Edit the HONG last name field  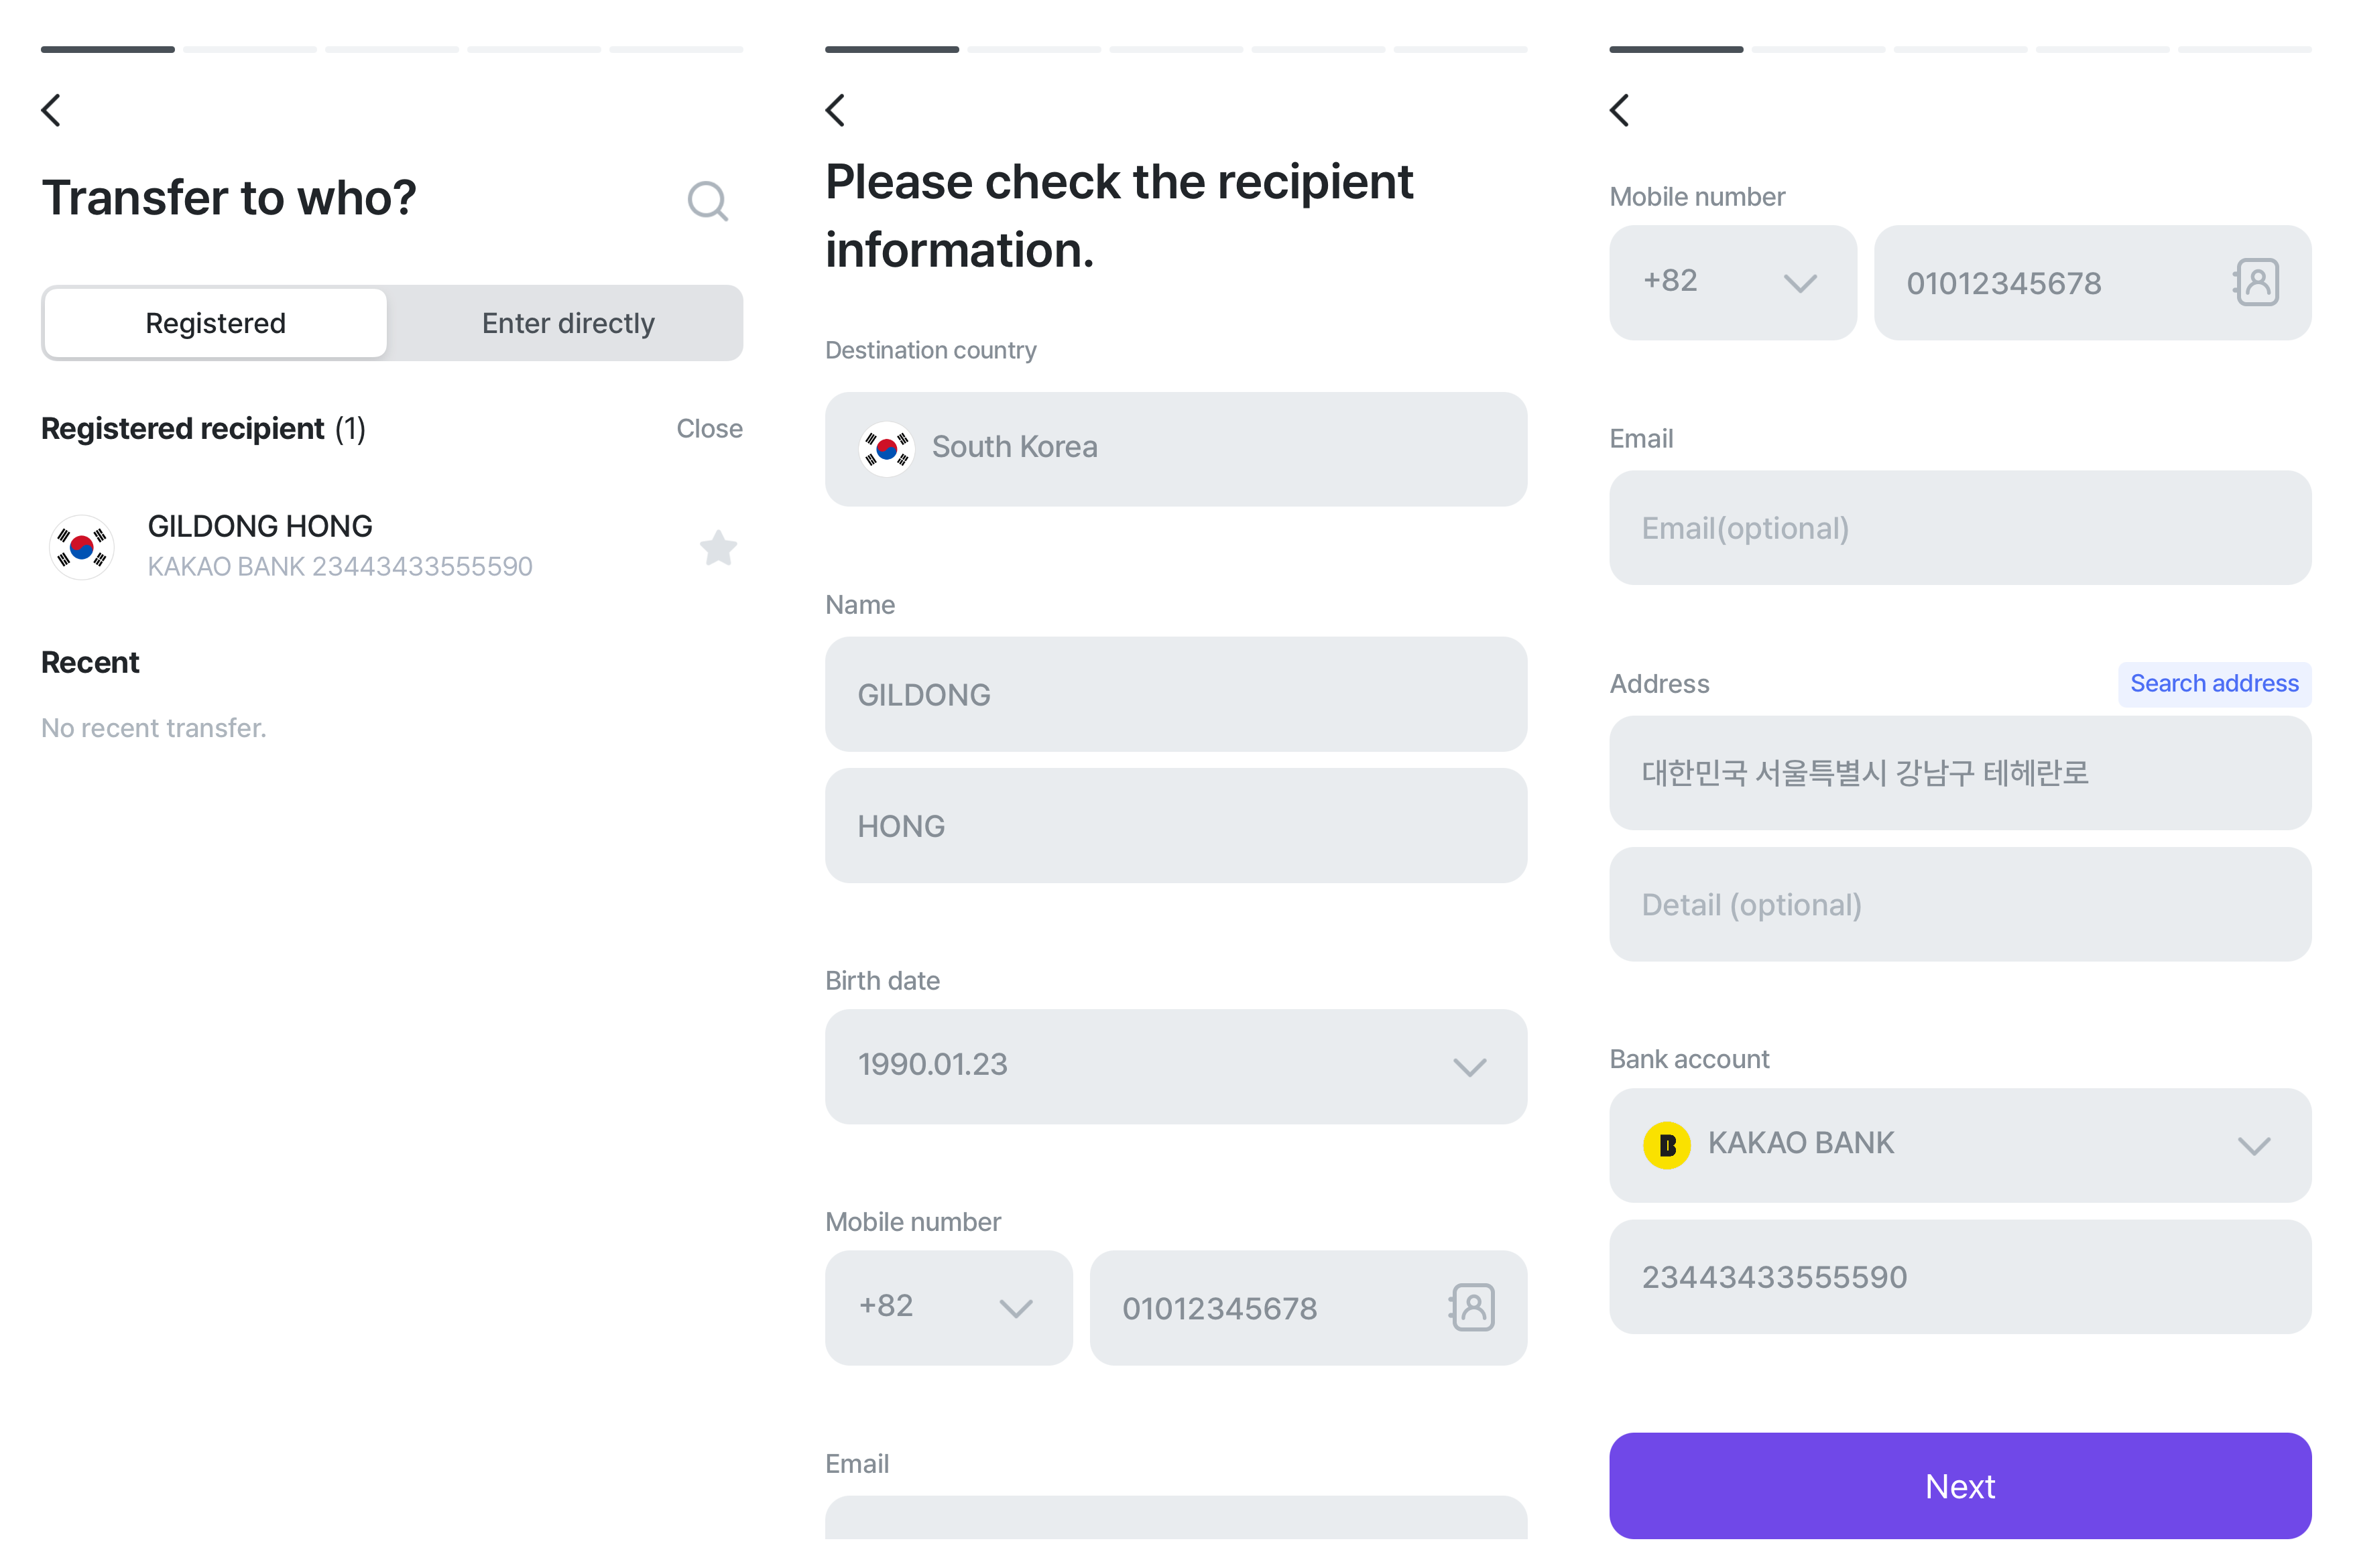point(1176,825)
